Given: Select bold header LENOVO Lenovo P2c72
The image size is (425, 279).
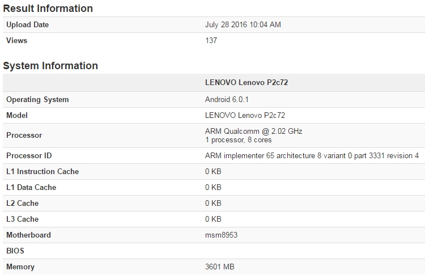Looking at the screenshot, I should click(246, 82).
